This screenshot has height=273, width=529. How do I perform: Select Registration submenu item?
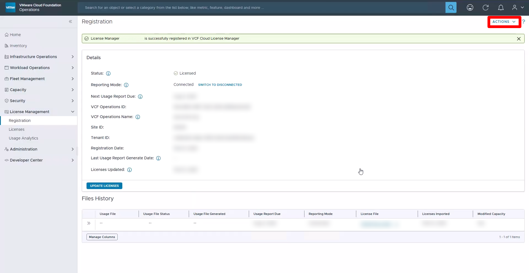click(39, 121)
